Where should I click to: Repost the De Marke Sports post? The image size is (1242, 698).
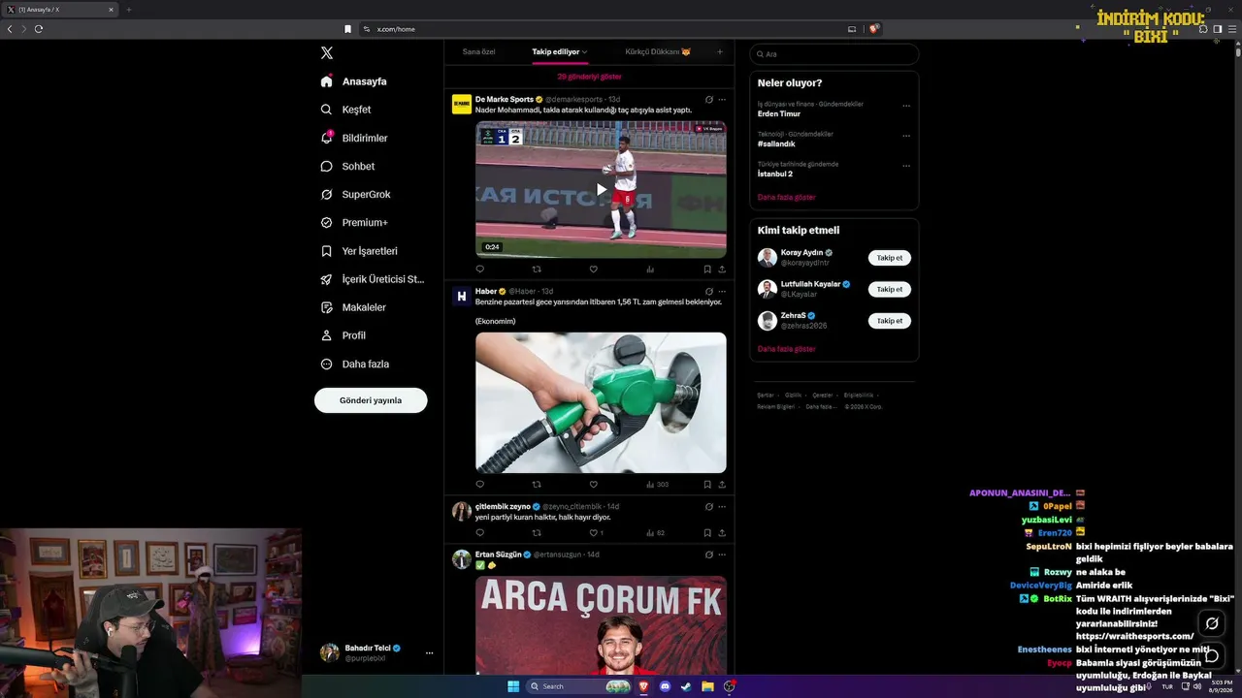click(537, 270)
